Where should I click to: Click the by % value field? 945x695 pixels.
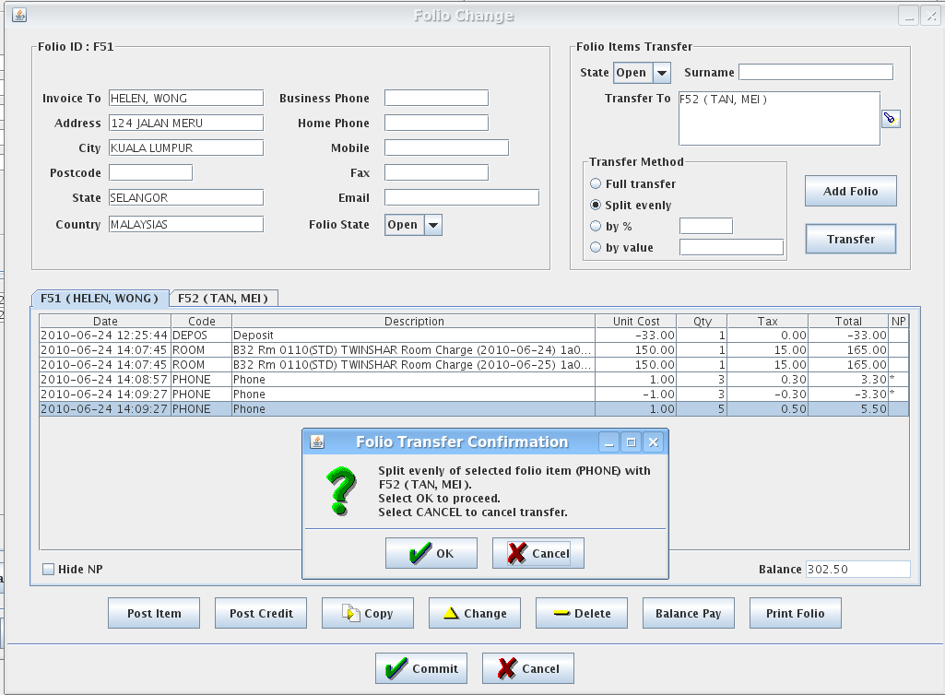click(x=706, y=226)
